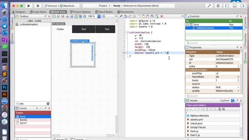249x140 pixels.
Task: Open the 100 % zoom level dropdown
Action: (x=94, y=16)
